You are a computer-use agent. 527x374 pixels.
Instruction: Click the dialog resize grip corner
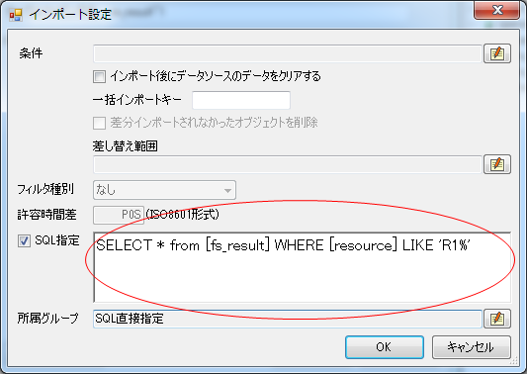(x=514, y=361)
